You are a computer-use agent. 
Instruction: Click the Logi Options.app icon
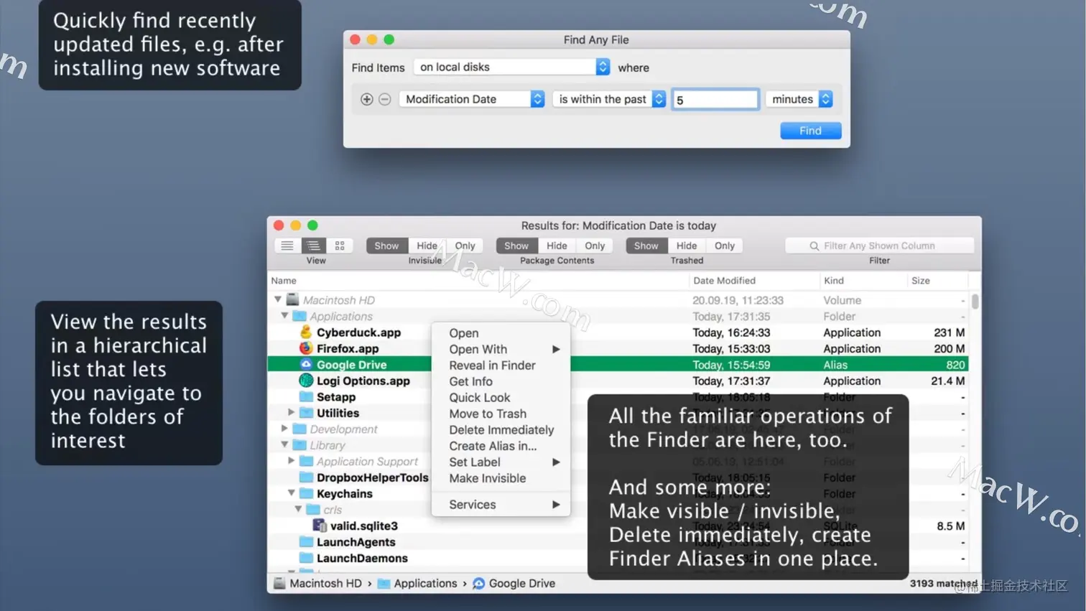[x=306, y=381]
